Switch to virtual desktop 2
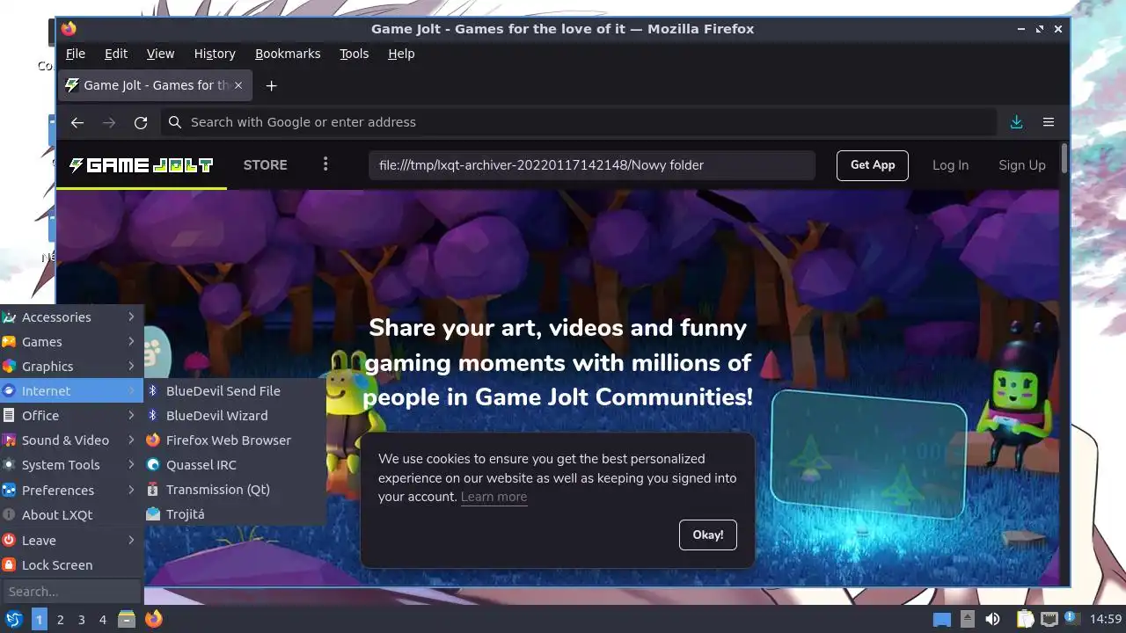Viewport: 1126px width, 633px height. coord(61,619)
